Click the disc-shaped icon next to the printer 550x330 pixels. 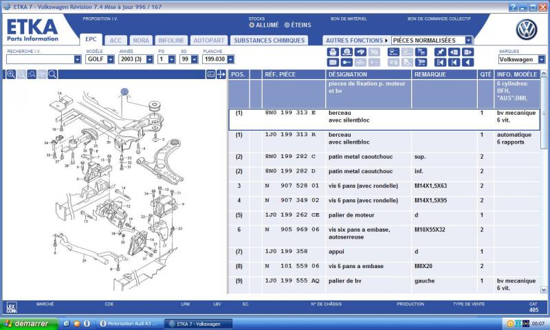(x=346, y=52)
